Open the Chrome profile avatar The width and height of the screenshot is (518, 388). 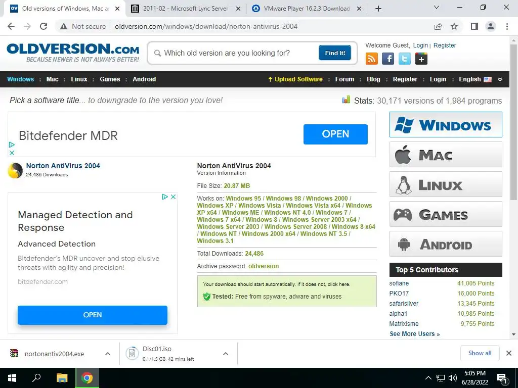[491, 26]
